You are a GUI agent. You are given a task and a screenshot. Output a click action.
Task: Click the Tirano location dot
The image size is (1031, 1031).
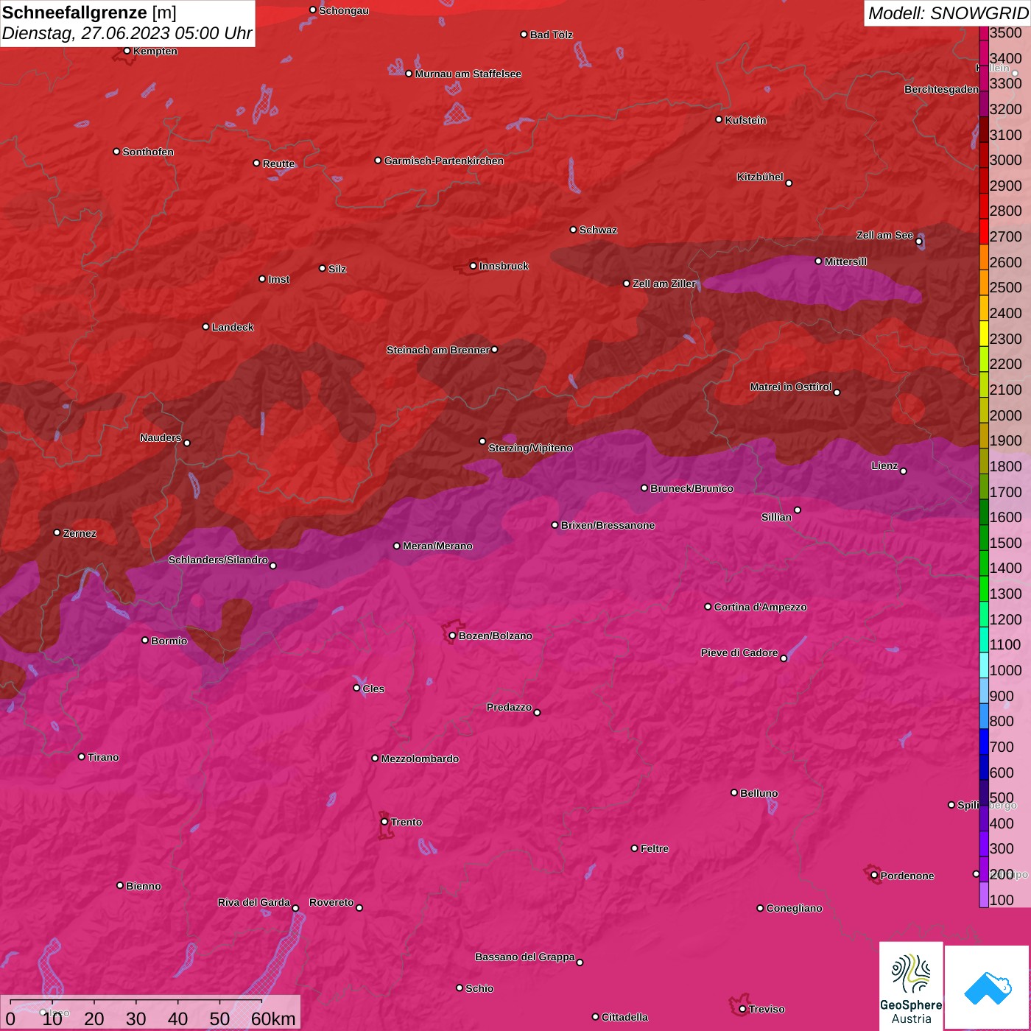tap(81, 756)
